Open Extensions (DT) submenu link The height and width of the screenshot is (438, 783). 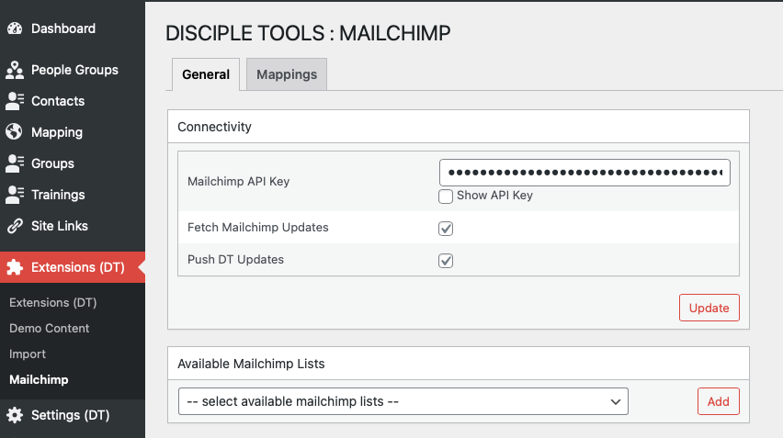[53, 302]
